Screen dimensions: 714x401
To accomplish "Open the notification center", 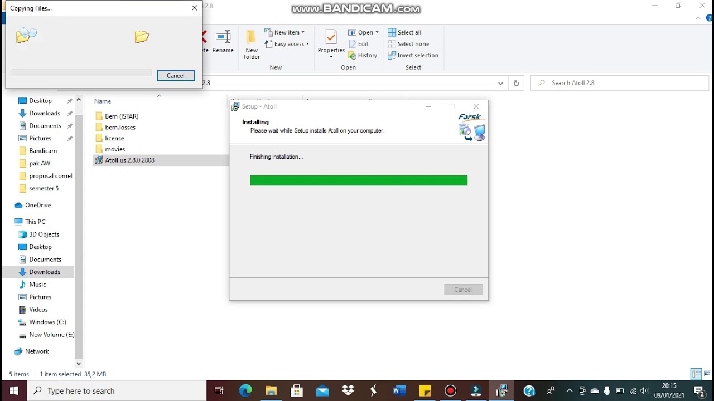I will [698, 390].
